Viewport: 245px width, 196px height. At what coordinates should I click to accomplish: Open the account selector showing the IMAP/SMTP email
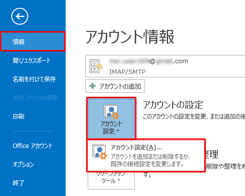(x=165, y=66)
